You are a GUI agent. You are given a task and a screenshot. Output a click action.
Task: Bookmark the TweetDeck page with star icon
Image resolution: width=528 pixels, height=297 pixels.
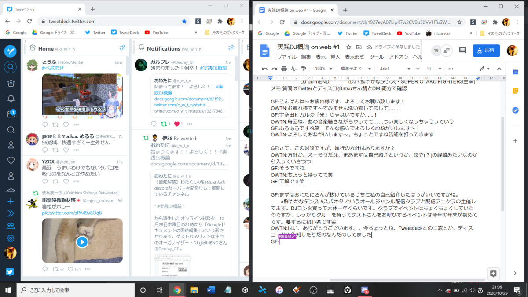[184, 21]
